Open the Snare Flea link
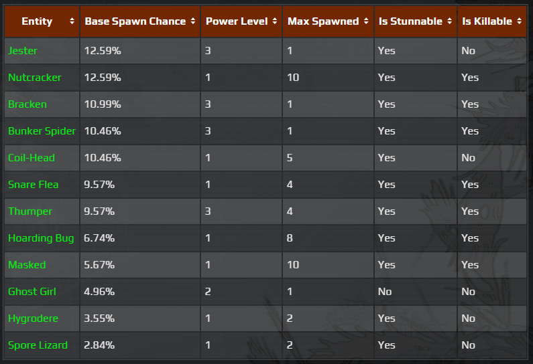 coord(34,185)
